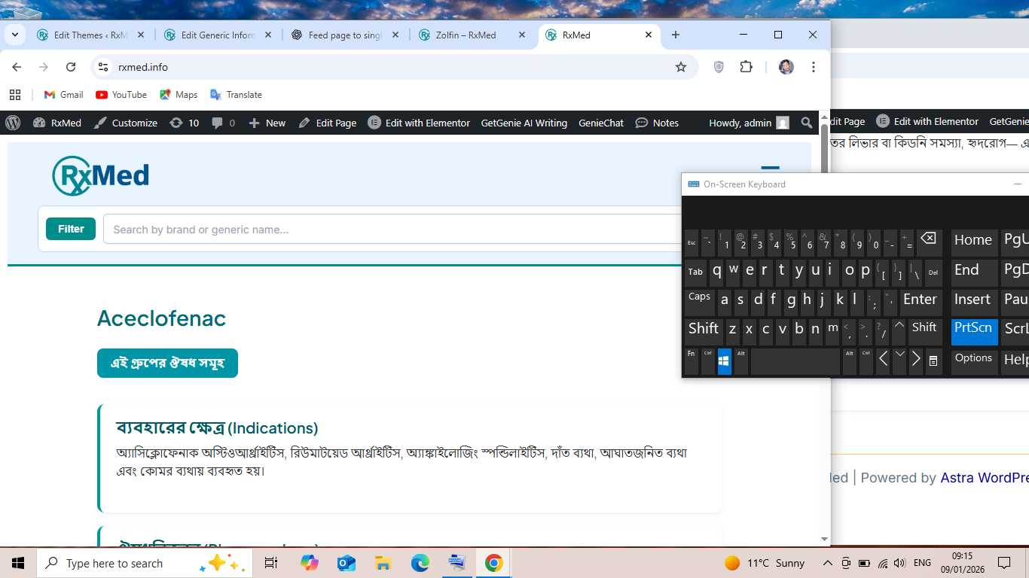Open Microsoft Edge from the taskbar
1029x578 pixels.
(x=420, y=563)
